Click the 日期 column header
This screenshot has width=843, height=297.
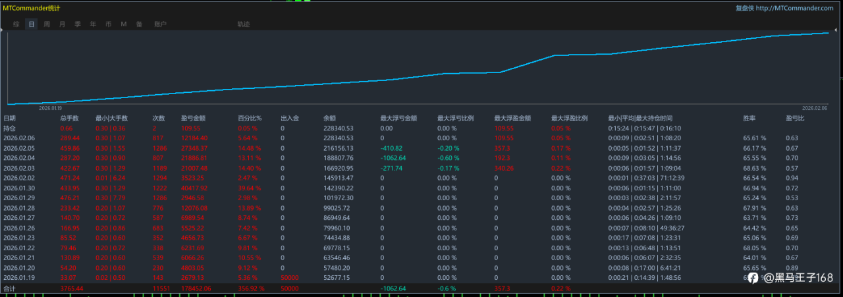coord(10,118)
